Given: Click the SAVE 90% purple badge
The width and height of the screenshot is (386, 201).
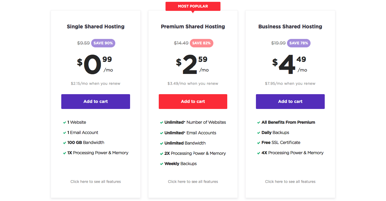Looking at the screenshot, I should click(103, 43).
